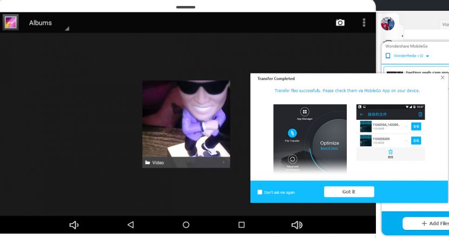Click the App Manager icon in preview
449x238 pixels.
[305, 112]
